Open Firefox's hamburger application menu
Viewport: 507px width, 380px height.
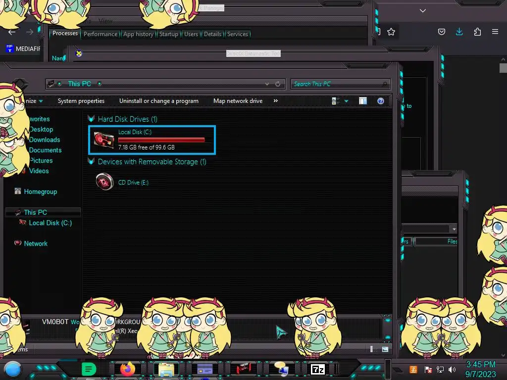click(x=495, y=32)
